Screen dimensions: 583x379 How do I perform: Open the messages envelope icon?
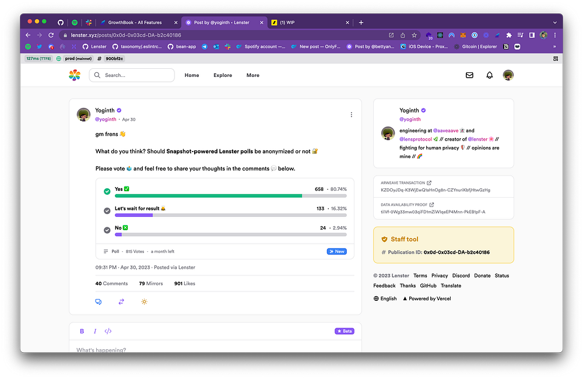point(469,75)
